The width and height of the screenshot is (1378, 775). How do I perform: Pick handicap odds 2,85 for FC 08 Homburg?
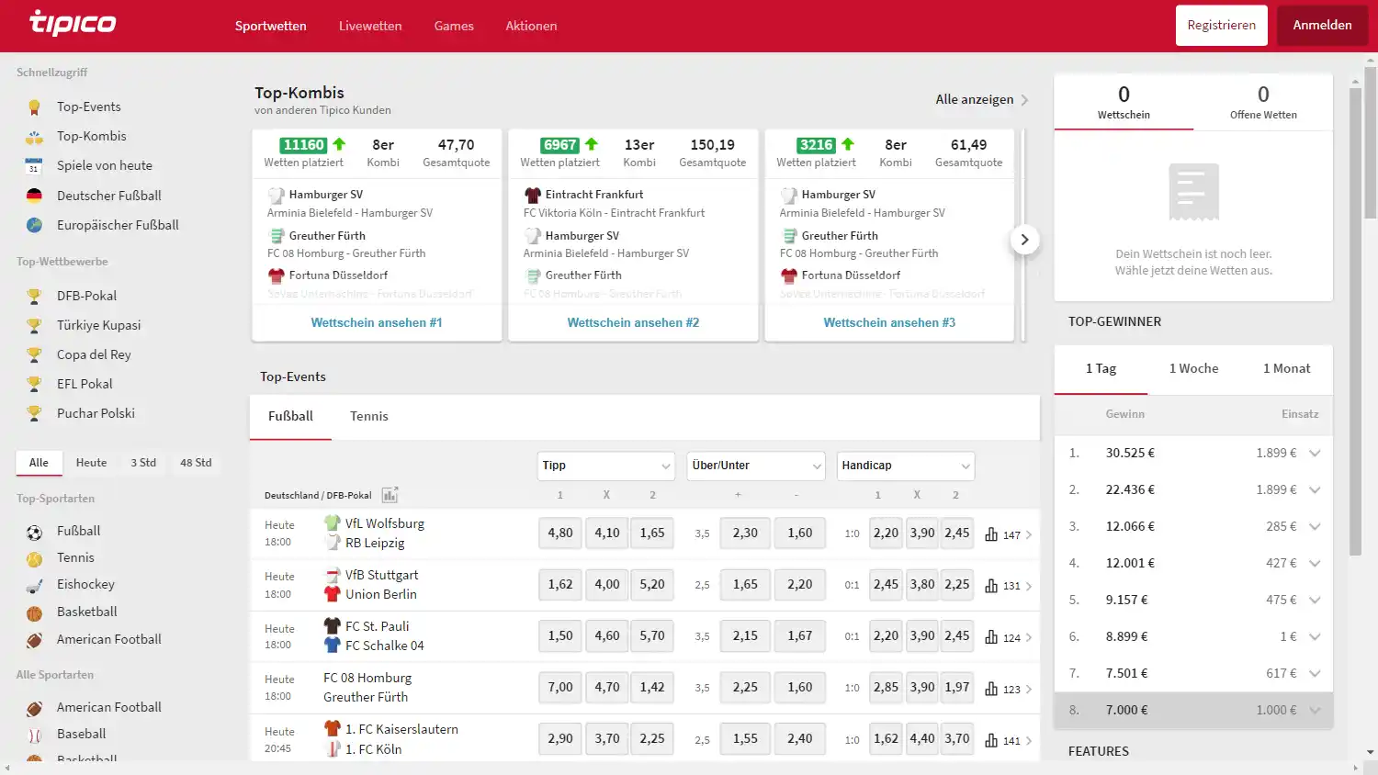click(886, 687)
